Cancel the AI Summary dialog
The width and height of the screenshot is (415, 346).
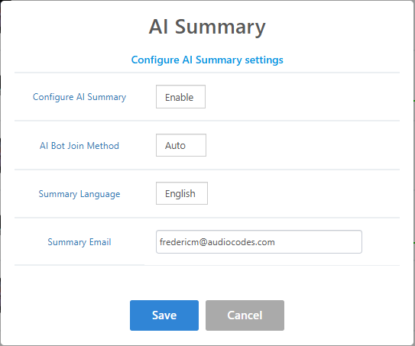(245, 315)
